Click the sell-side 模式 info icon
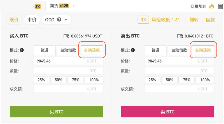224x124 pixels. point(133,50)
